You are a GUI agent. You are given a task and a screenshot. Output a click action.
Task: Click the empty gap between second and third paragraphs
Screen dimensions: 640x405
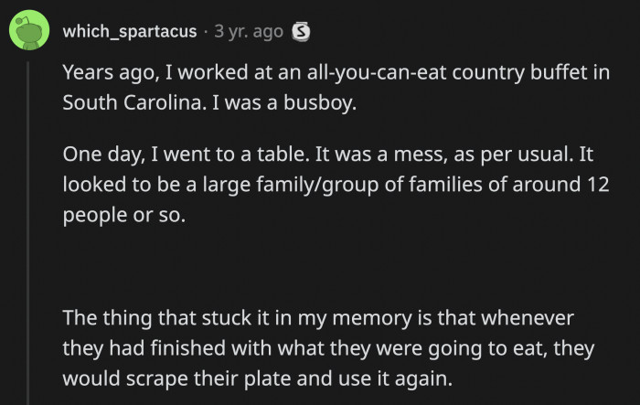click(320, 265)
